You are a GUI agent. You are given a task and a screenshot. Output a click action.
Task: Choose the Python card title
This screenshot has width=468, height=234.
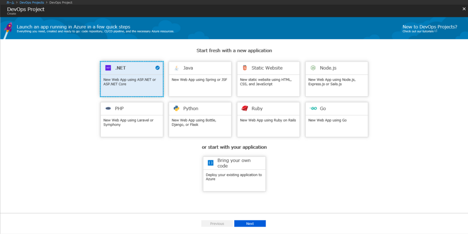[191, 109]
